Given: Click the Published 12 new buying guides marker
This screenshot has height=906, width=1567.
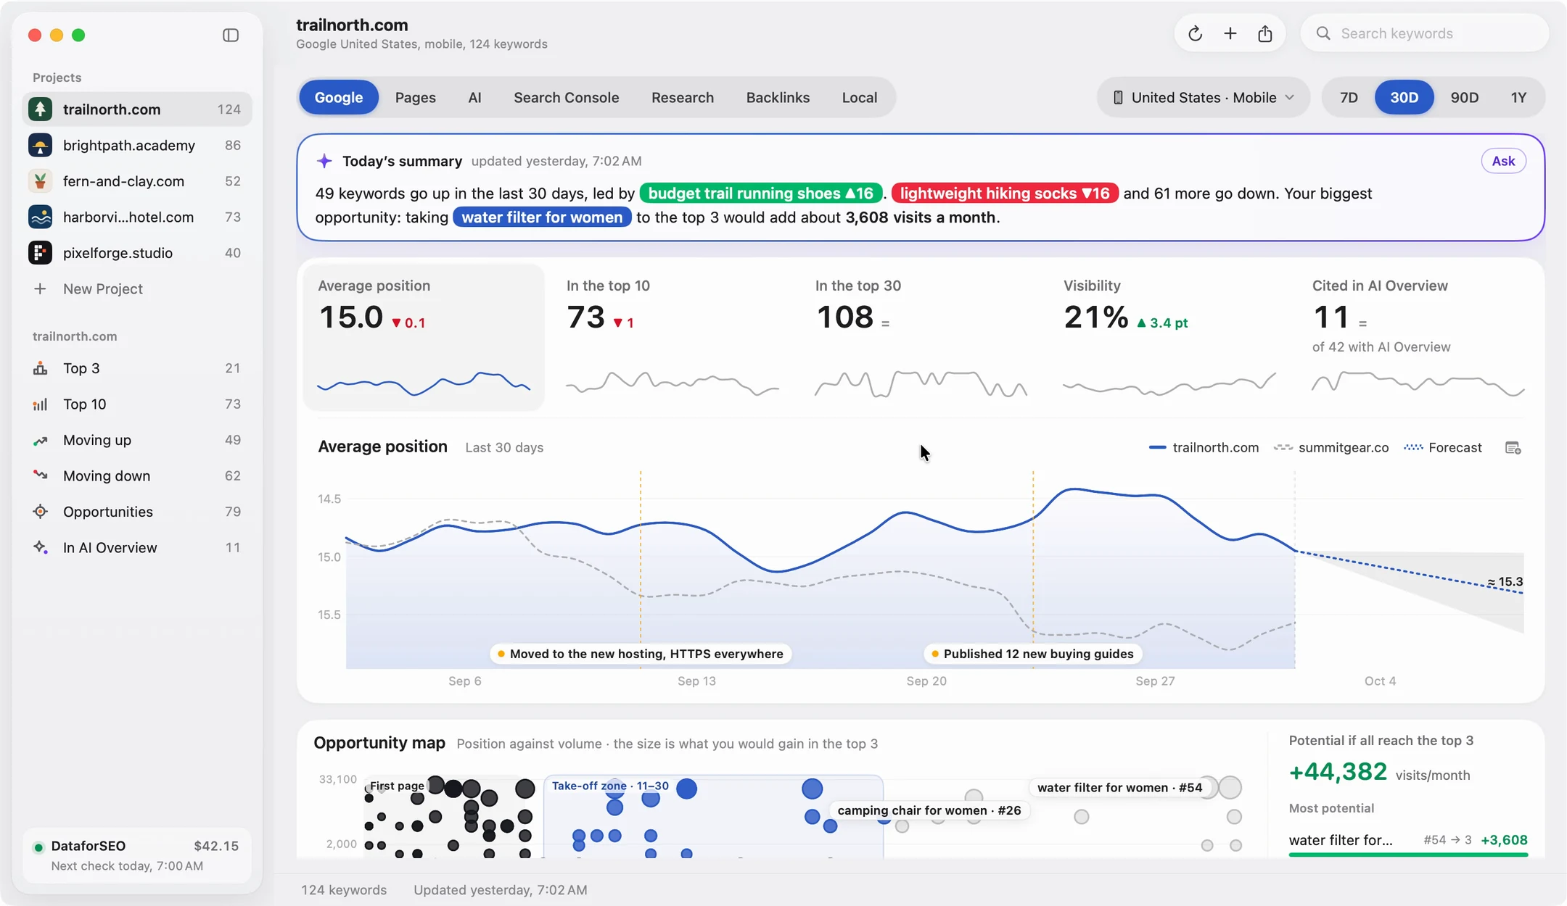Looking at the screenshot, I should click(x=1032, y=654).
